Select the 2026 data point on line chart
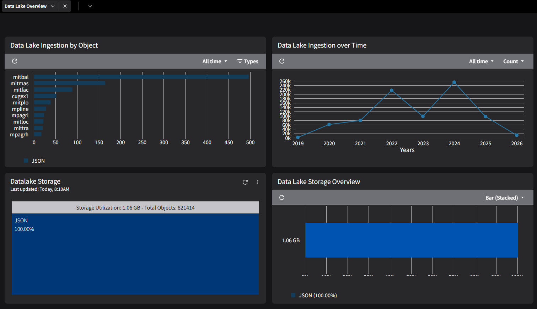This screenshot has width=537, height=309. click(x=517, y=135)
